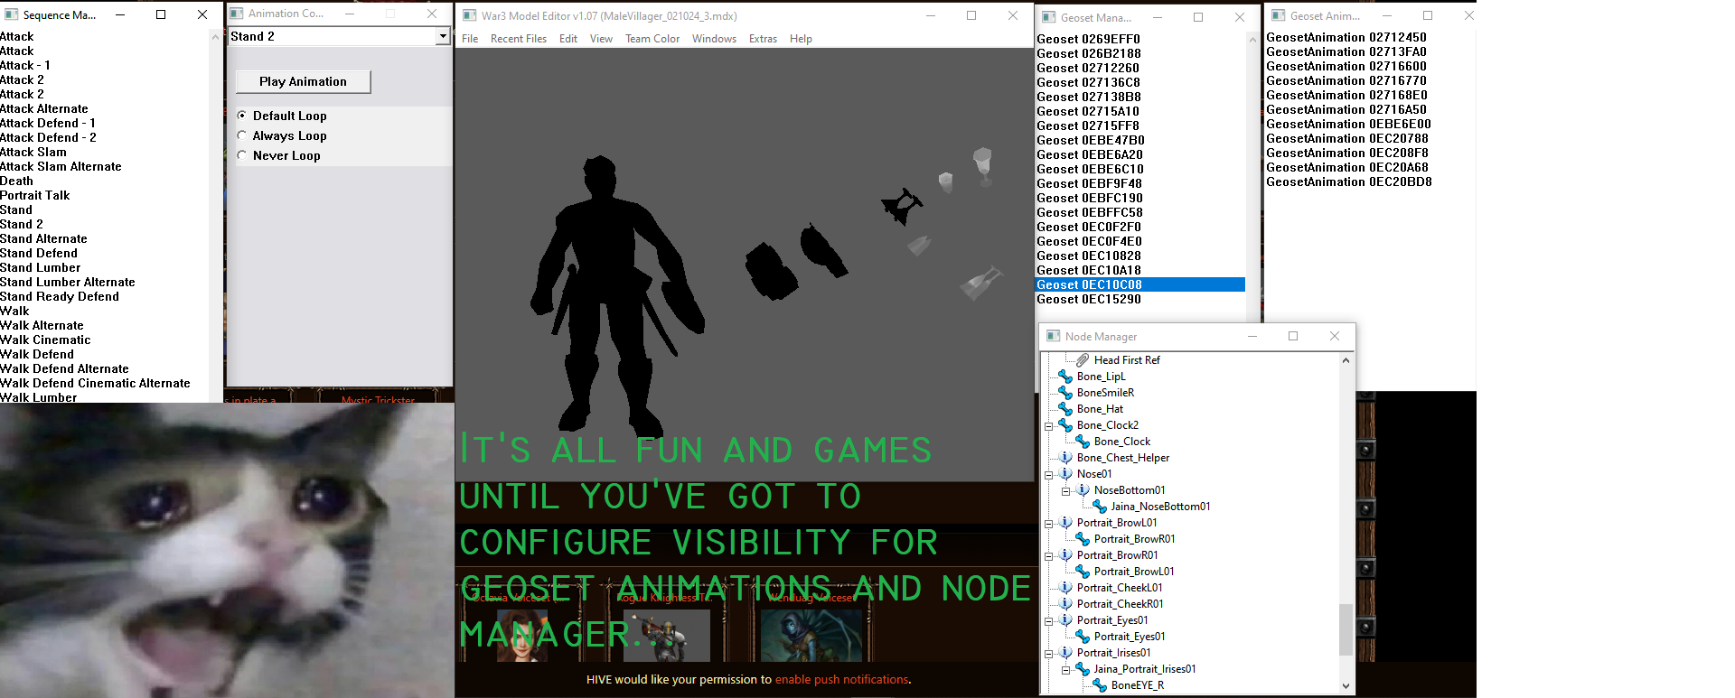The height and width of the screenshot is (698, 1735).
Task: Click the helper icon of Bone_Chest_Helper
Action: click(1065, 457)
